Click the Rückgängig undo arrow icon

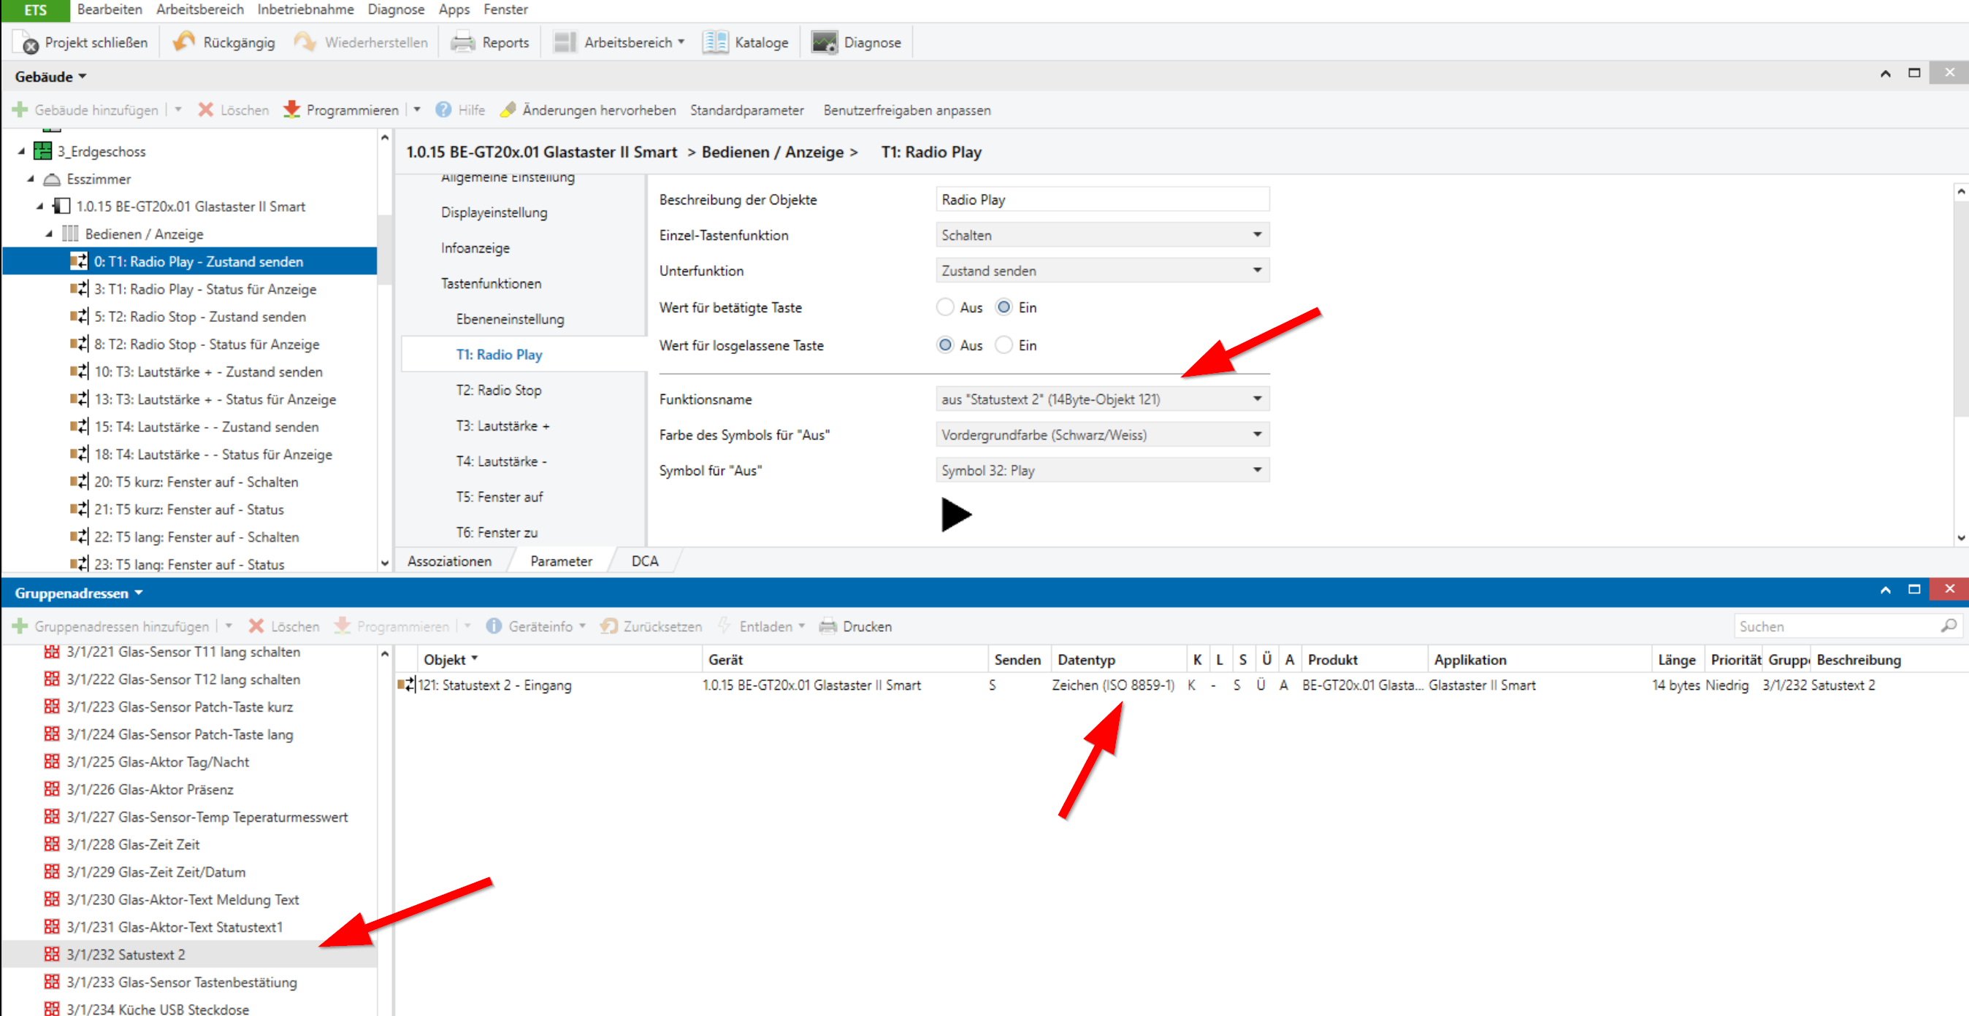[183, 42]
